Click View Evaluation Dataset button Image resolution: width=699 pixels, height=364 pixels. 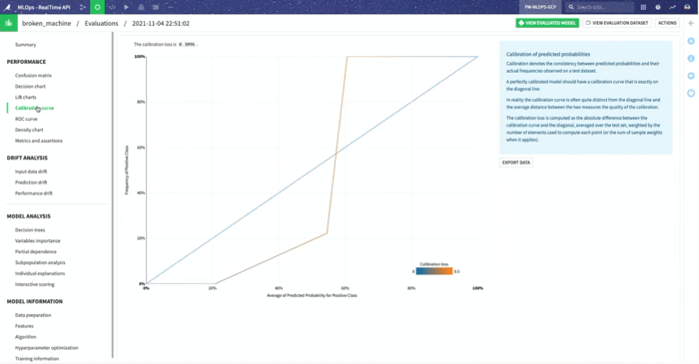pyautogui.click(x=617, y=23)
